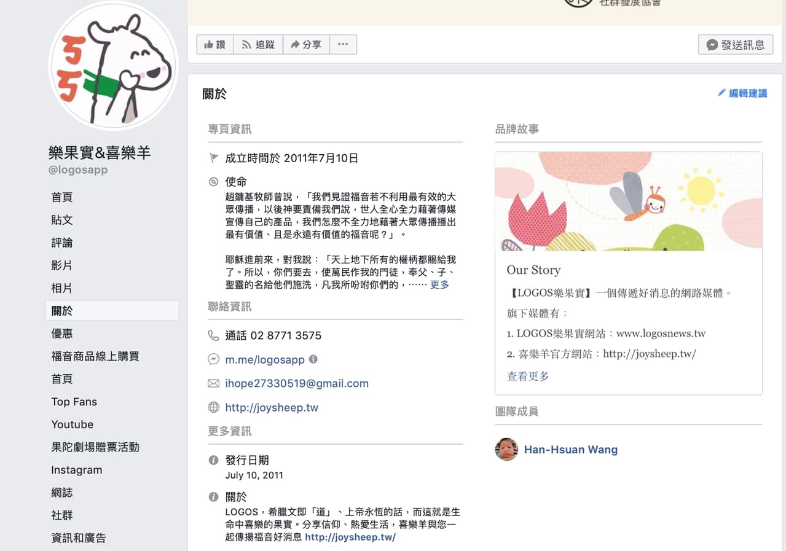Click the @logosapp username
786x551 pixels.
(x=78, y=170)
